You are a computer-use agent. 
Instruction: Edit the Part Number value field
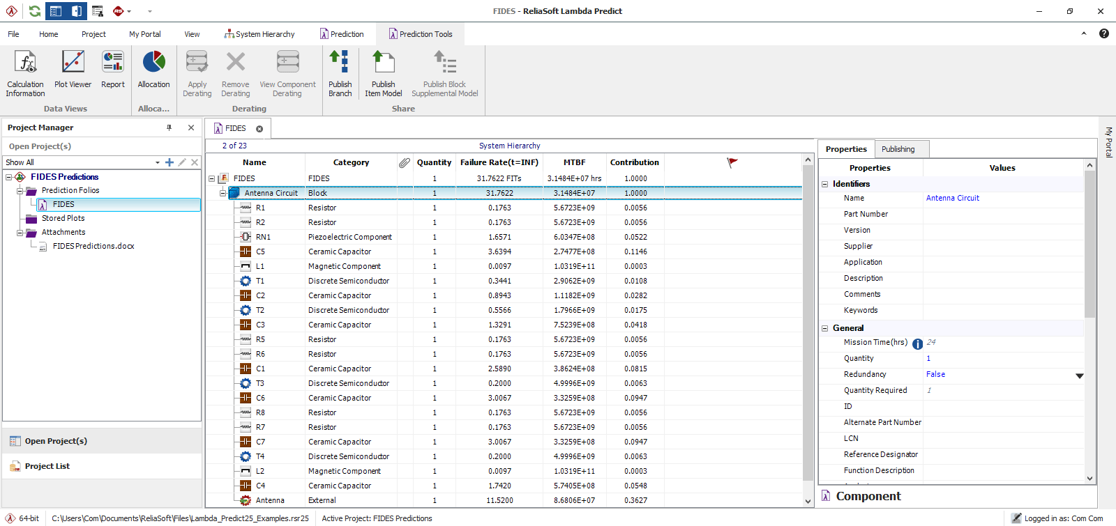(x=1003, y=215)
